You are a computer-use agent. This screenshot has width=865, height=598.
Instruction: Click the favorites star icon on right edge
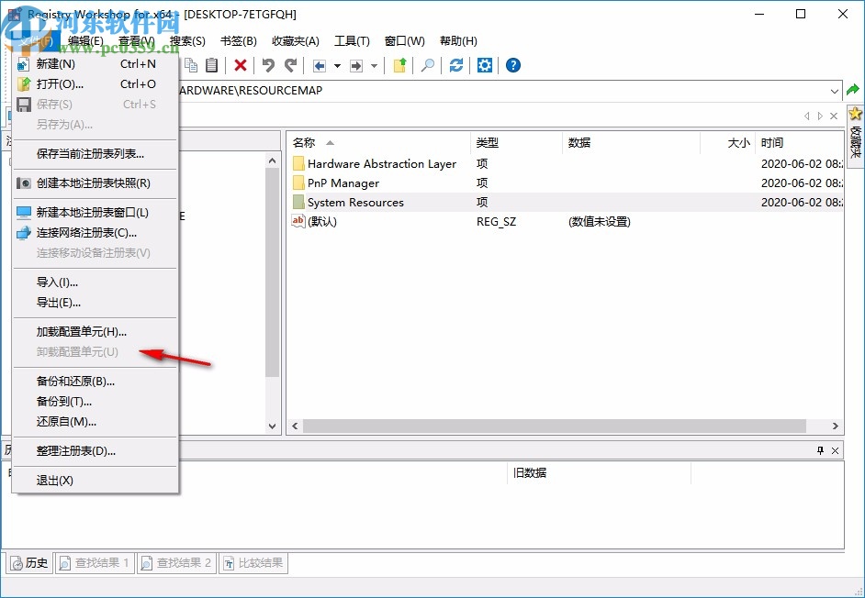click(x=855, y=114)
